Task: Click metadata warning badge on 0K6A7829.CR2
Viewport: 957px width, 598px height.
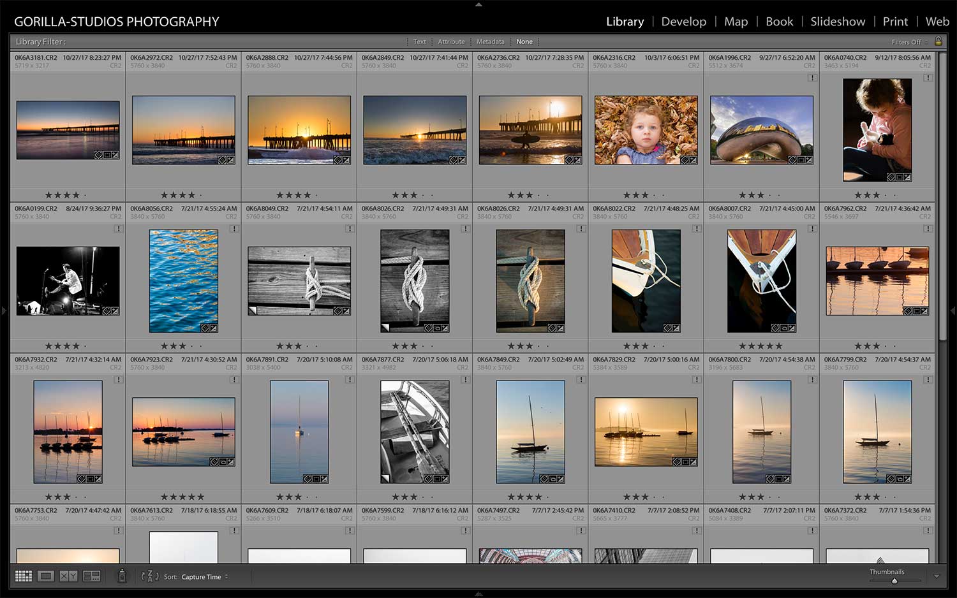Action: (x=697, y=380)
